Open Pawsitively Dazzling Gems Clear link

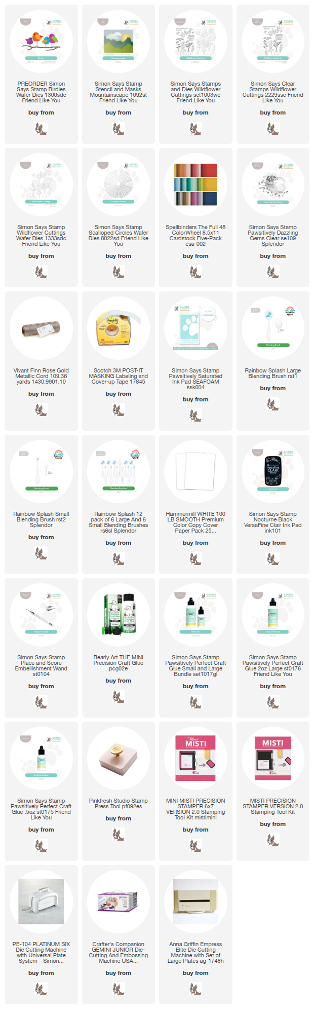click(x=273, y=236)
